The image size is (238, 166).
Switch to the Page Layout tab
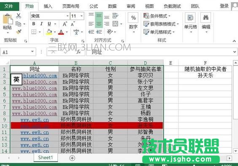pos(71,6)
